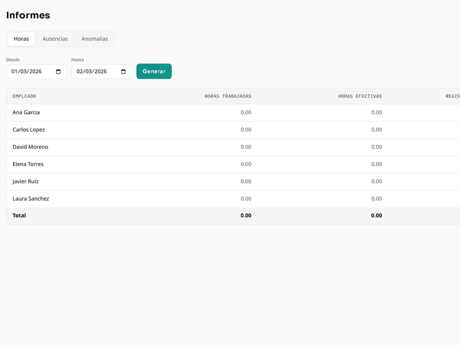
Task: Click the Hasta date field text 02/03/2026
Action: (92, 72)
